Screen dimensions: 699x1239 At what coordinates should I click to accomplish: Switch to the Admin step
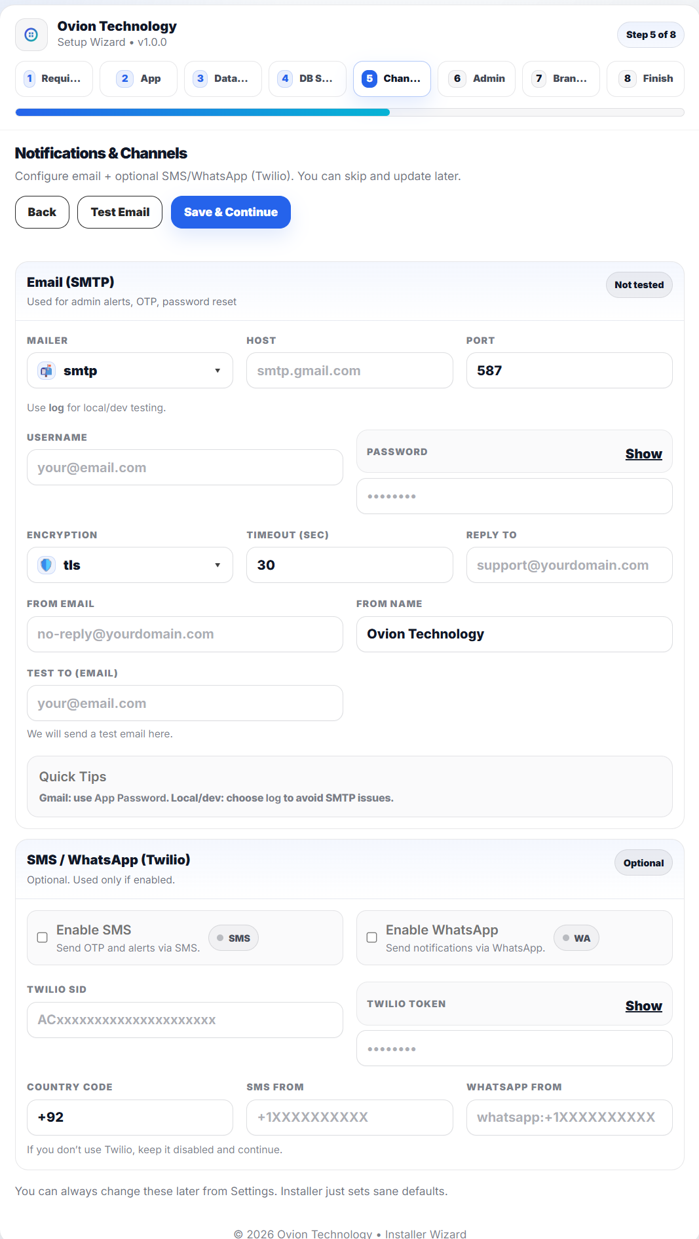point(476,78)
